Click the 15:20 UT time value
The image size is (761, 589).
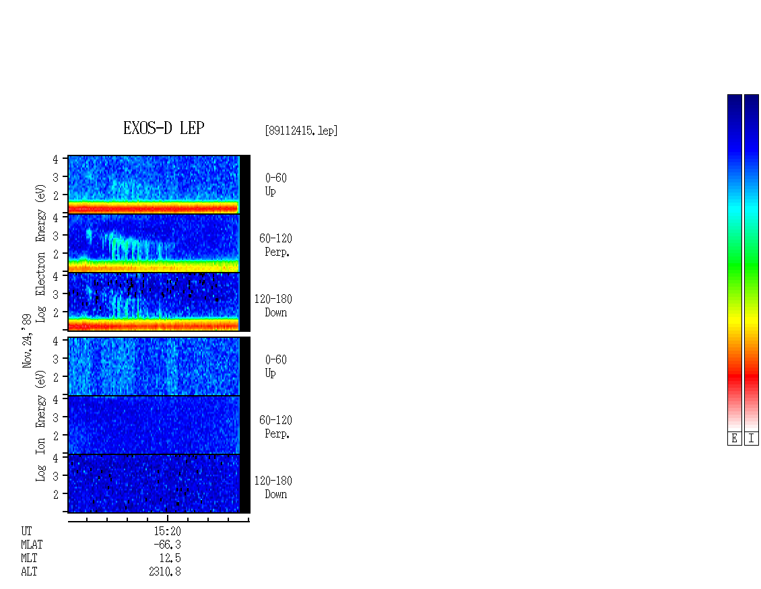click(x=168, y=531)
